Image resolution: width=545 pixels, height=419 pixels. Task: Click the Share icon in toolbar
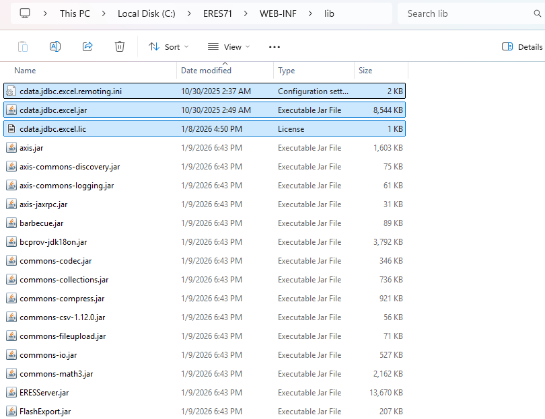click(87, 46)
